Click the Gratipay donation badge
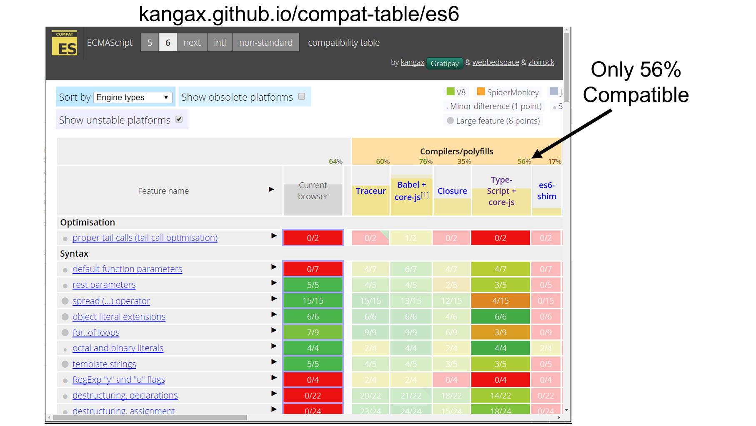756x426 pixels. point(445,63)
